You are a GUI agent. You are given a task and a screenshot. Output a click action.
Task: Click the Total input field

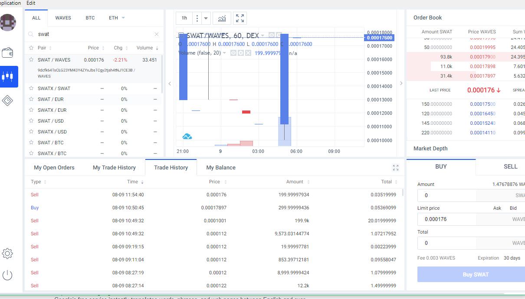click(471, 243)
